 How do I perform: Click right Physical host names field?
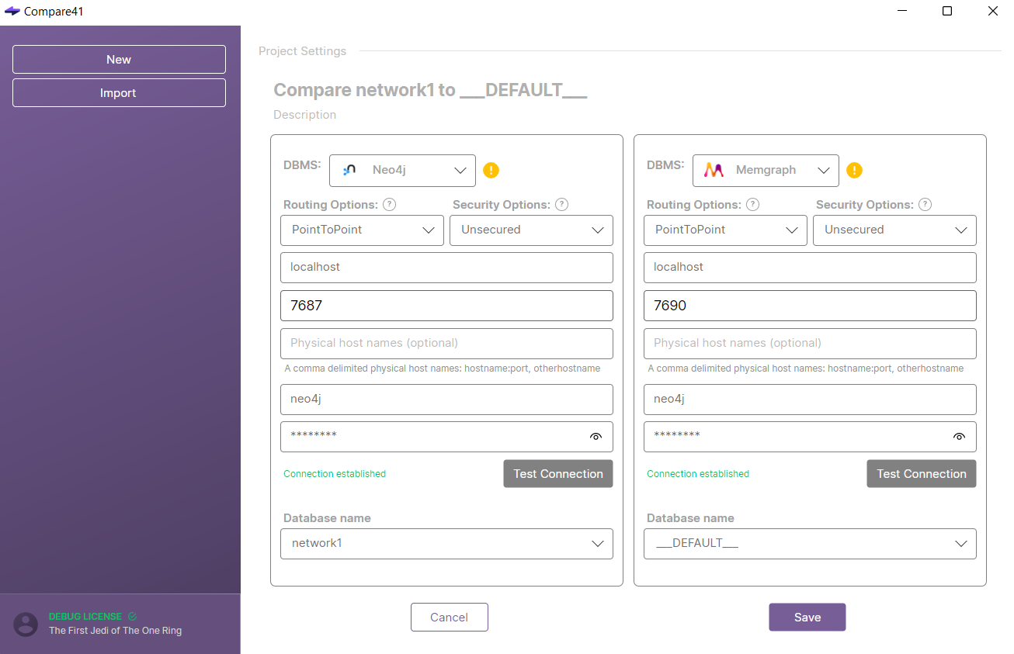point(810,344)
